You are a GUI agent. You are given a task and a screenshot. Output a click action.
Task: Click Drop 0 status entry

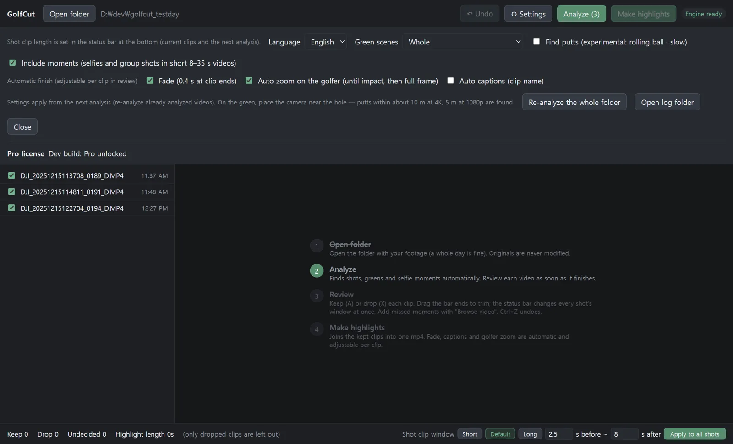click(48, 434)
